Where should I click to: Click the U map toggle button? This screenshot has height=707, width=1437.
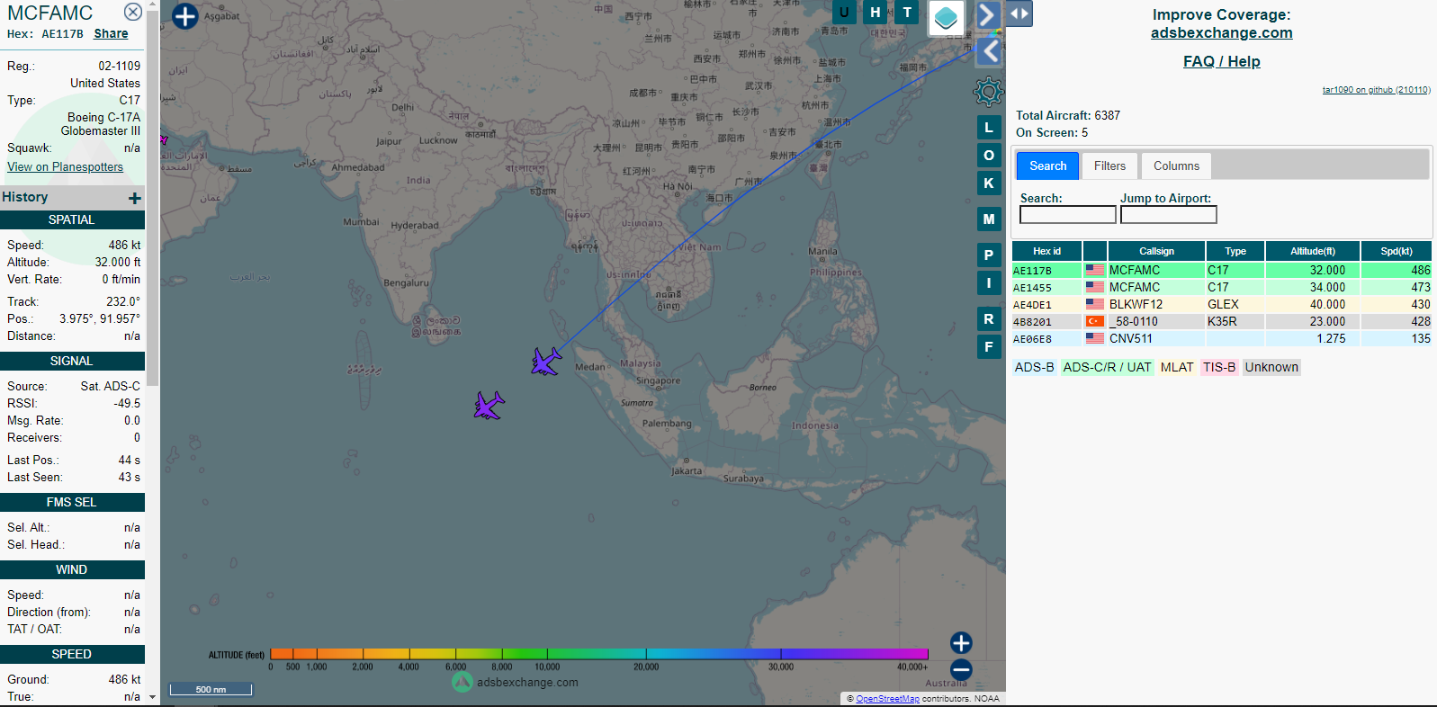tap(844, 13)
